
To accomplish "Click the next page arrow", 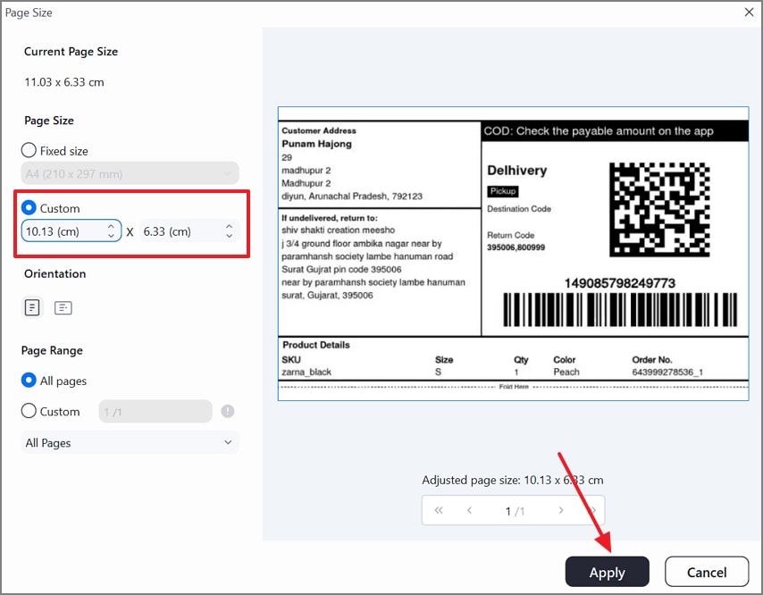I will [561, 510].
